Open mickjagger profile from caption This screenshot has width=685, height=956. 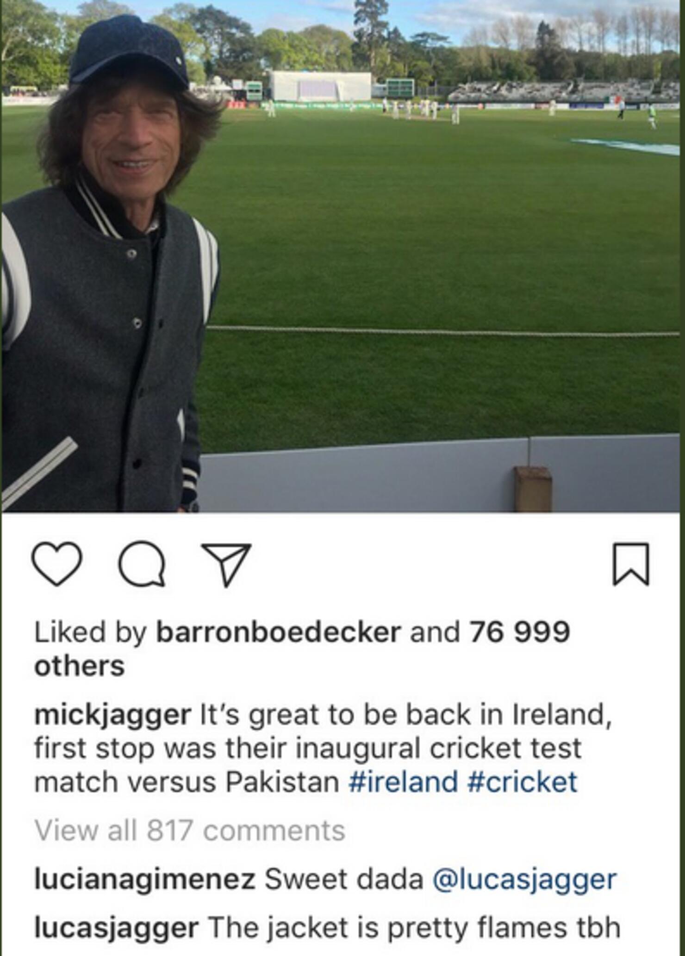coord(112,715)
